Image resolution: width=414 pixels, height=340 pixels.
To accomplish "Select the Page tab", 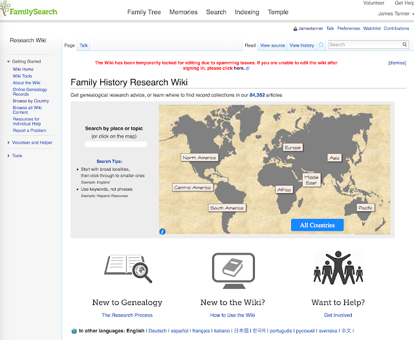I will (x=69, y=45).
